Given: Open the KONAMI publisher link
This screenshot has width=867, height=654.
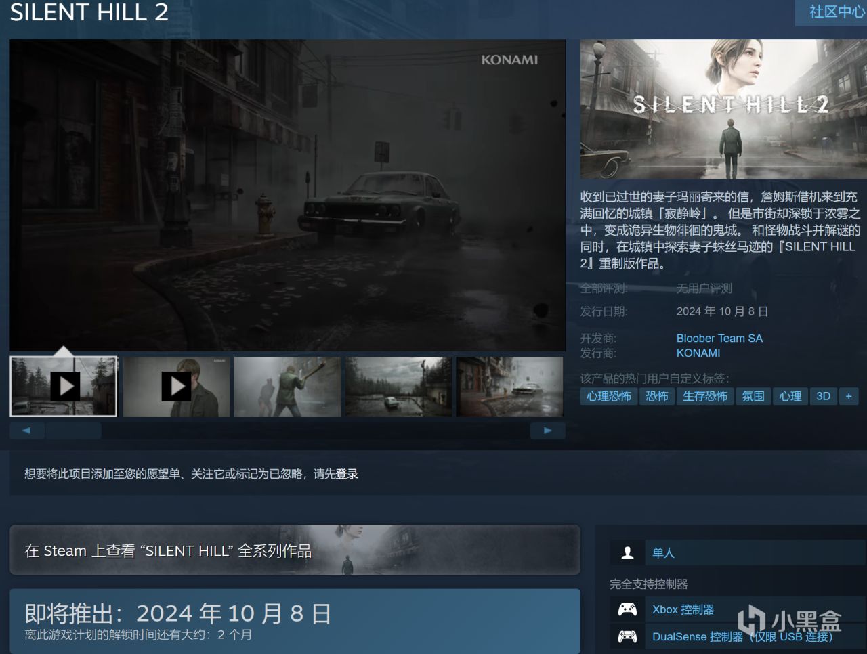Looking at the screenshot, I should point(698,353).
